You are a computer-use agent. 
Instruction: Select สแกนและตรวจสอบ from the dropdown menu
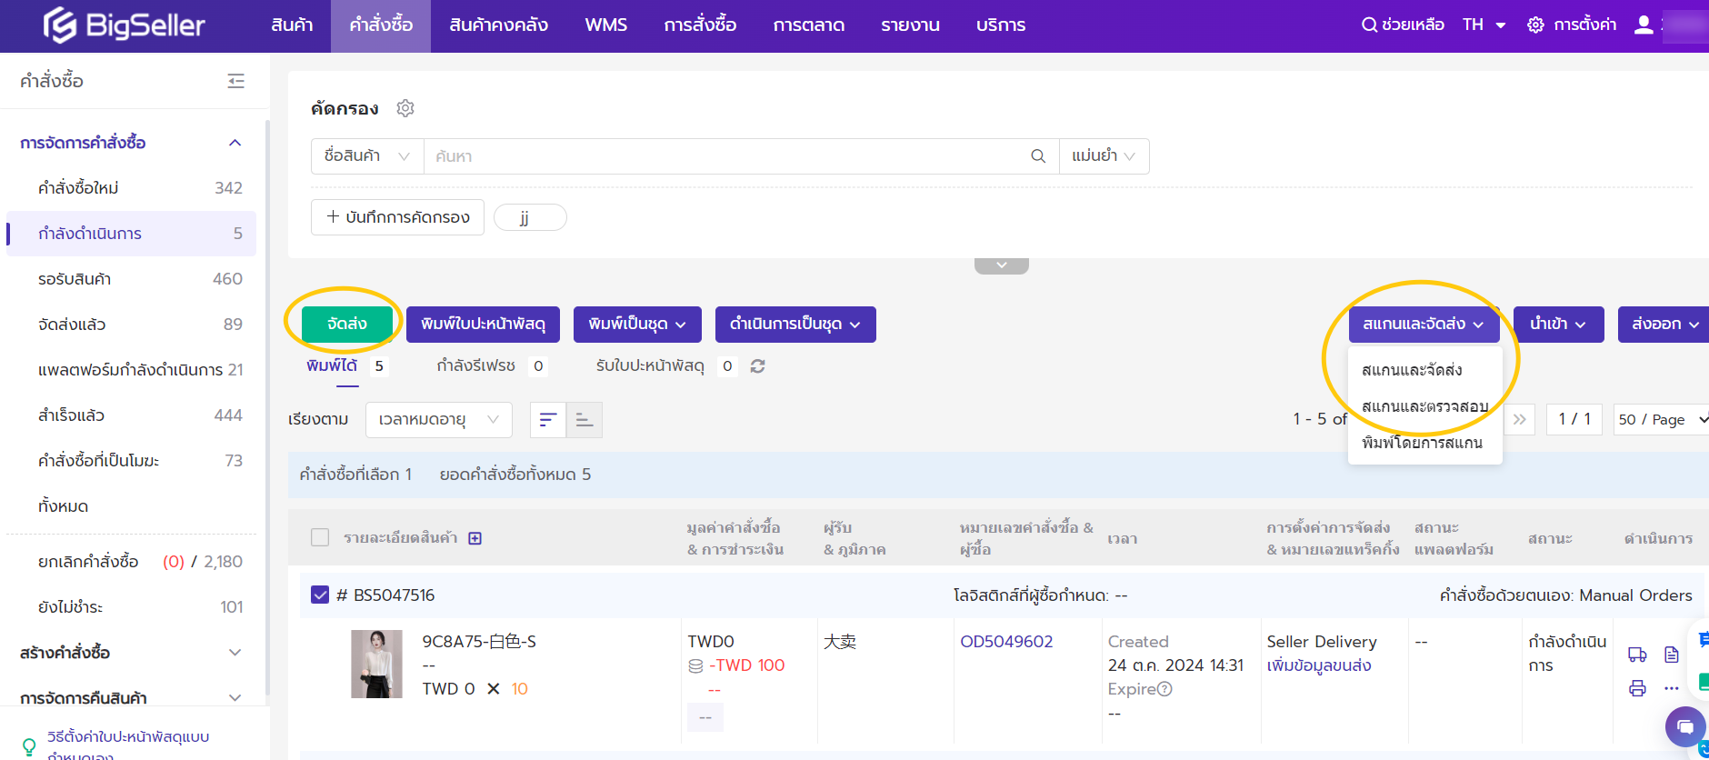click(x=1424, y=406)
